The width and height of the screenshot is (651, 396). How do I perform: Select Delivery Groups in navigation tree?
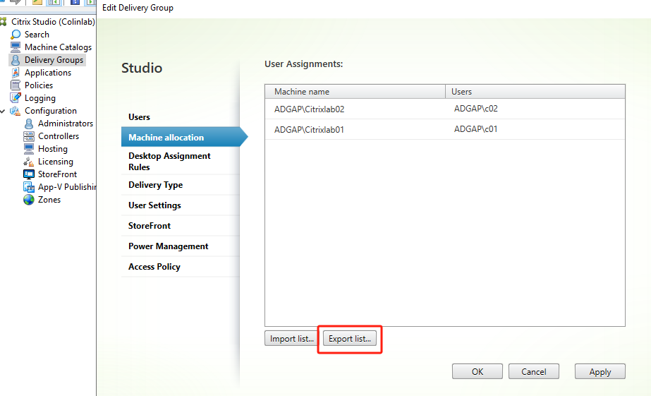click(54, 60)
